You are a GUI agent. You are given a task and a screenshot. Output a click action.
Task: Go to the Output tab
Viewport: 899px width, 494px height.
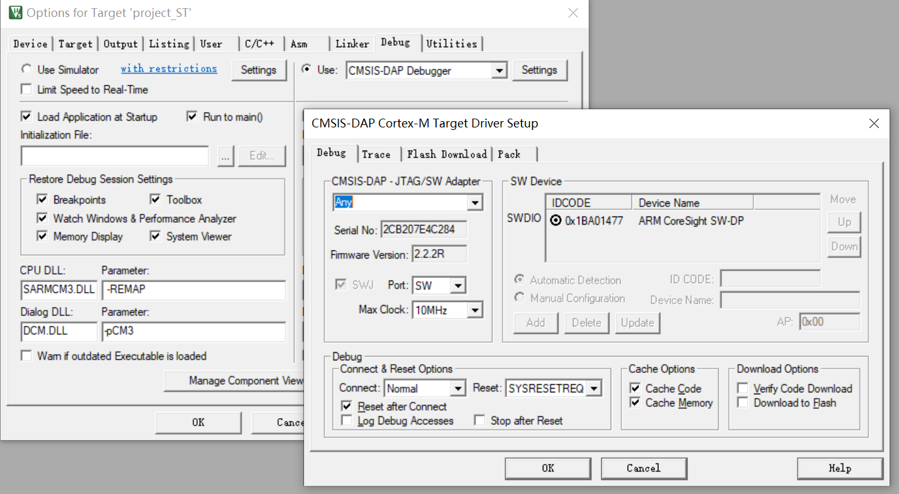[121, 44]
